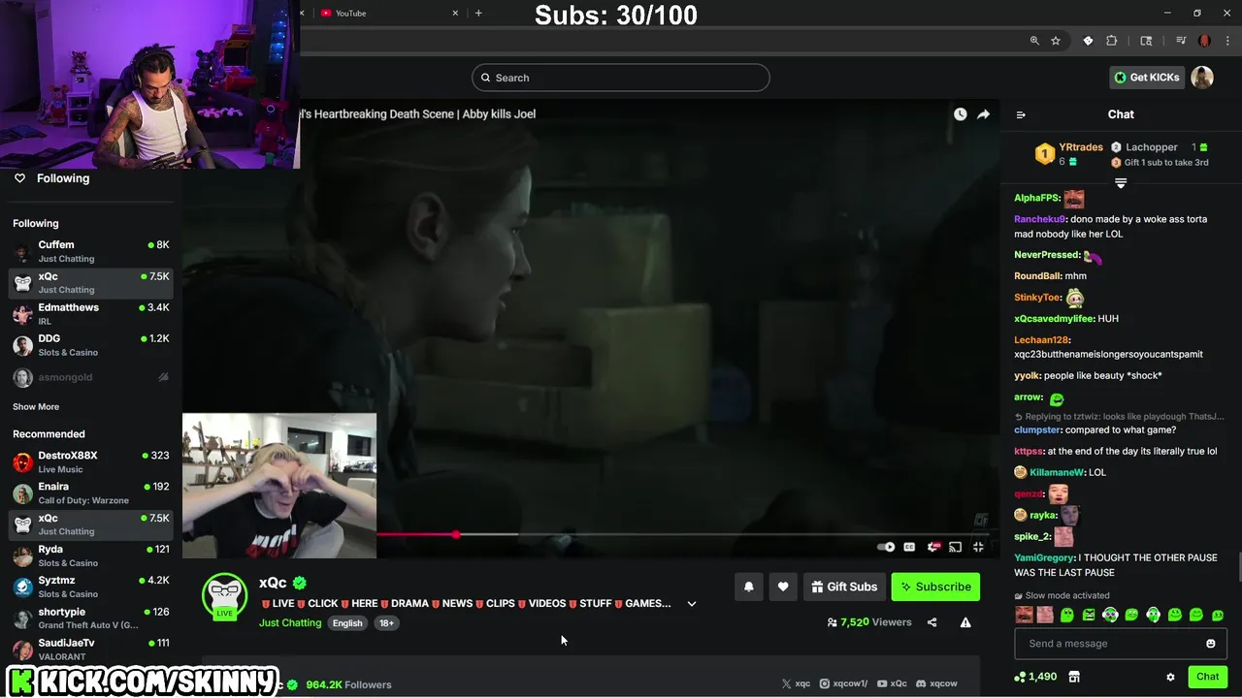Toggle autoplay switch in video player

pos(886,547)
